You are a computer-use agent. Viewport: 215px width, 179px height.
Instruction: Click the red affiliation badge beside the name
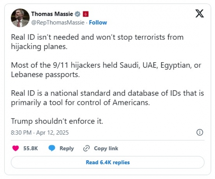click(x=85, y=14)
